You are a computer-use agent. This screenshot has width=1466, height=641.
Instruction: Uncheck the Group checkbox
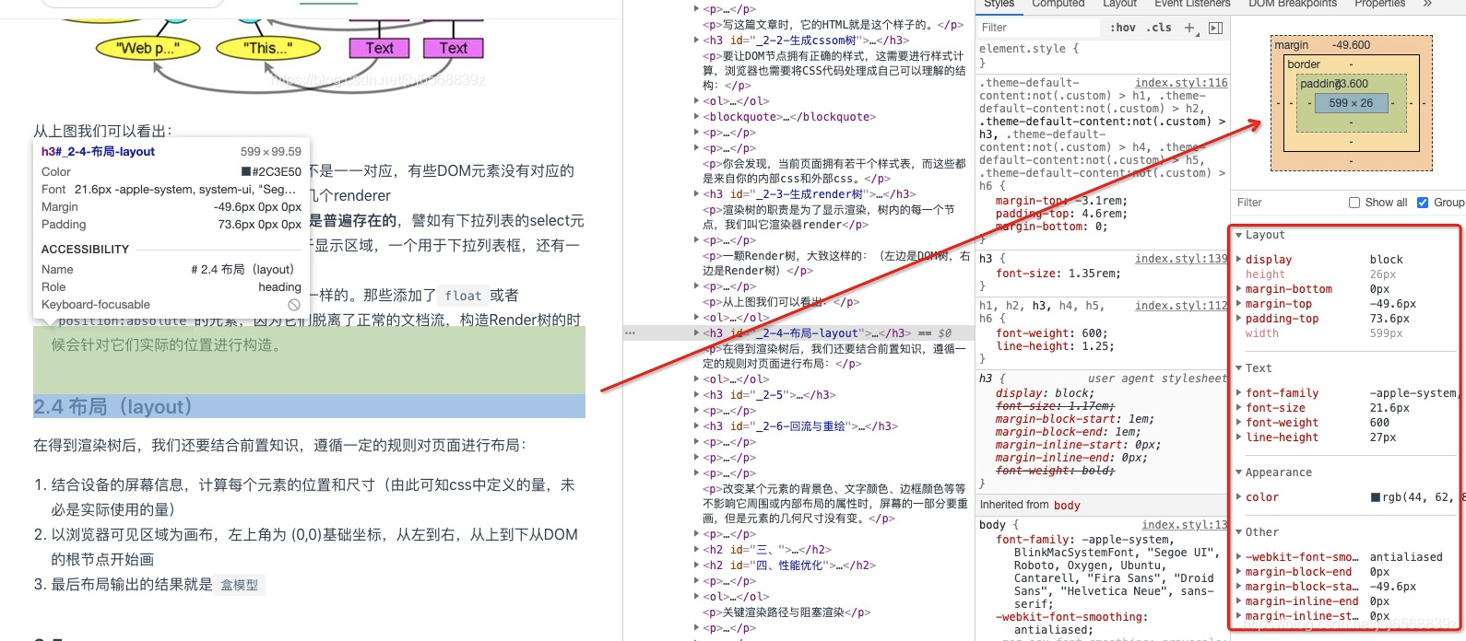(1423, 203)
